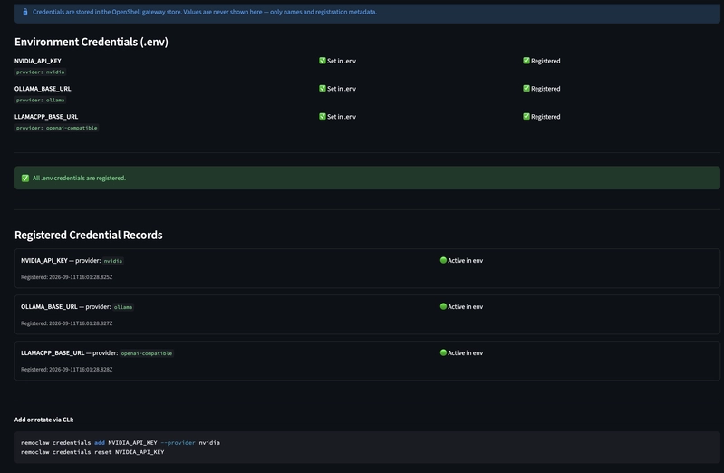Viewport: 724px width, 473px height.
Task: Click the 'nemoclaw credentials reset' command line
Action: [x=92, y=452]
